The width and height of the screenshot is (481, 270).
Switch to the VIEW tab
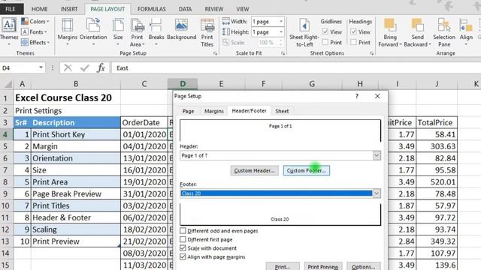pos(243,9)
